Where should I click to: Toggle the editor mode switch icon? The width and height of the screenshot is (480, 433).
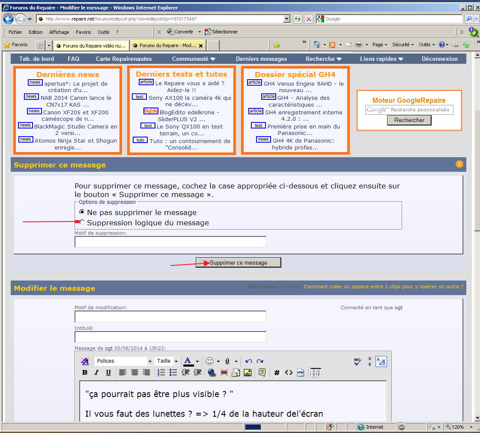coord(381,361)
